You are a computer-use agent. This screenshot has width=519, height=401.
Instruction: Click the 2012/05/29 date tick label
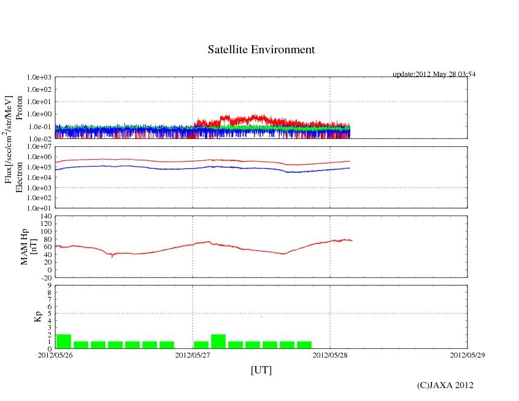pyautogui.click(x=467, y=354)
